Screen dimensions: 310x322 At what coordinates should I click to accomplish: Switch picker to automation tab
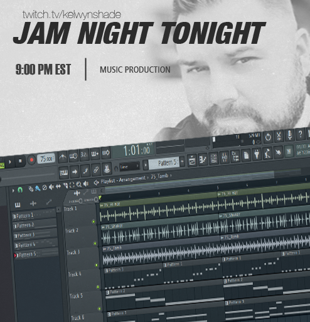point(48,202)
